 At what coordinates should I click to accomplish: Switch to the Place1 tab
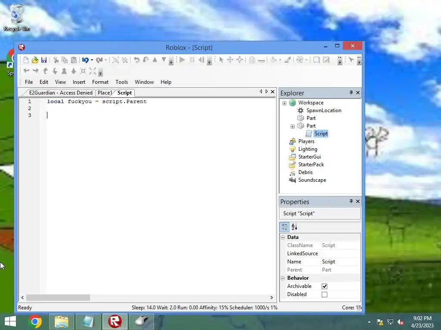pos(105,93)
